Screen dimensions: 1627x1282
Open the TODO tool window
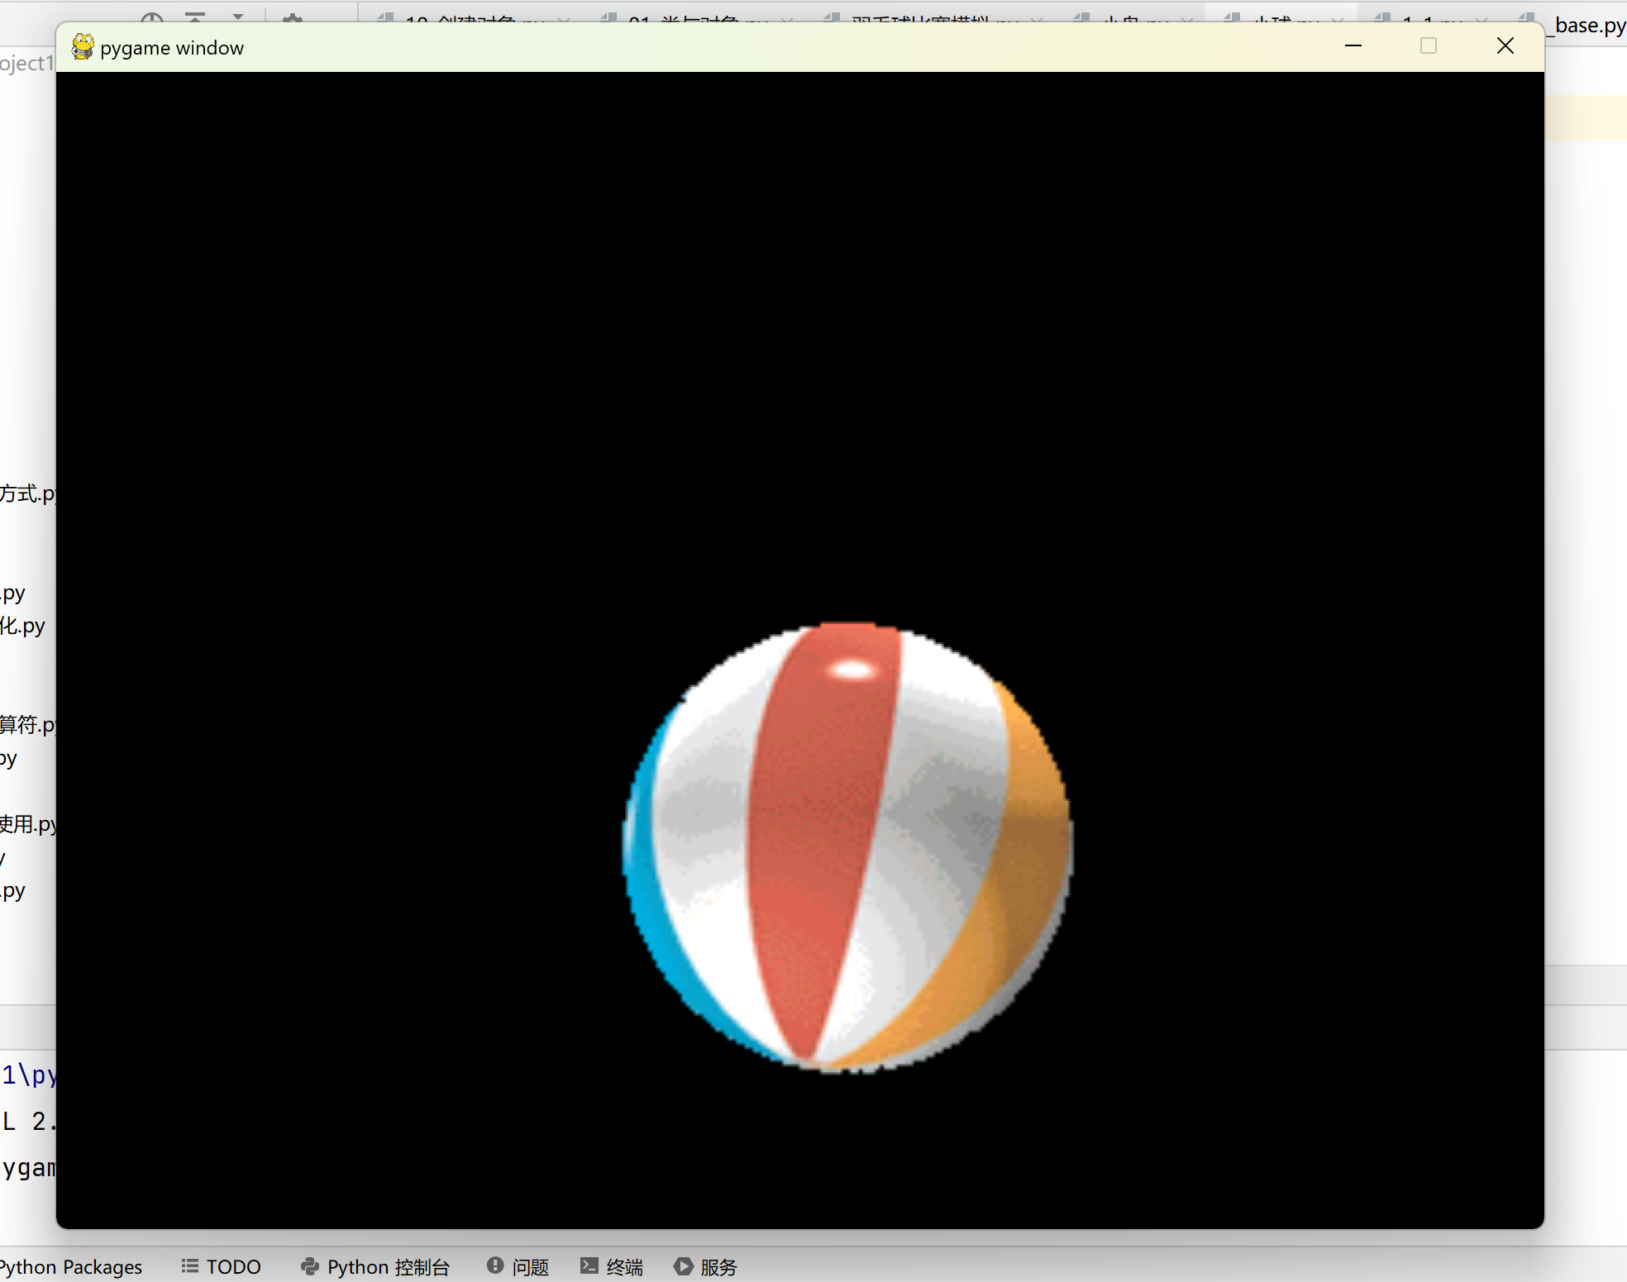pos(222,1266)
